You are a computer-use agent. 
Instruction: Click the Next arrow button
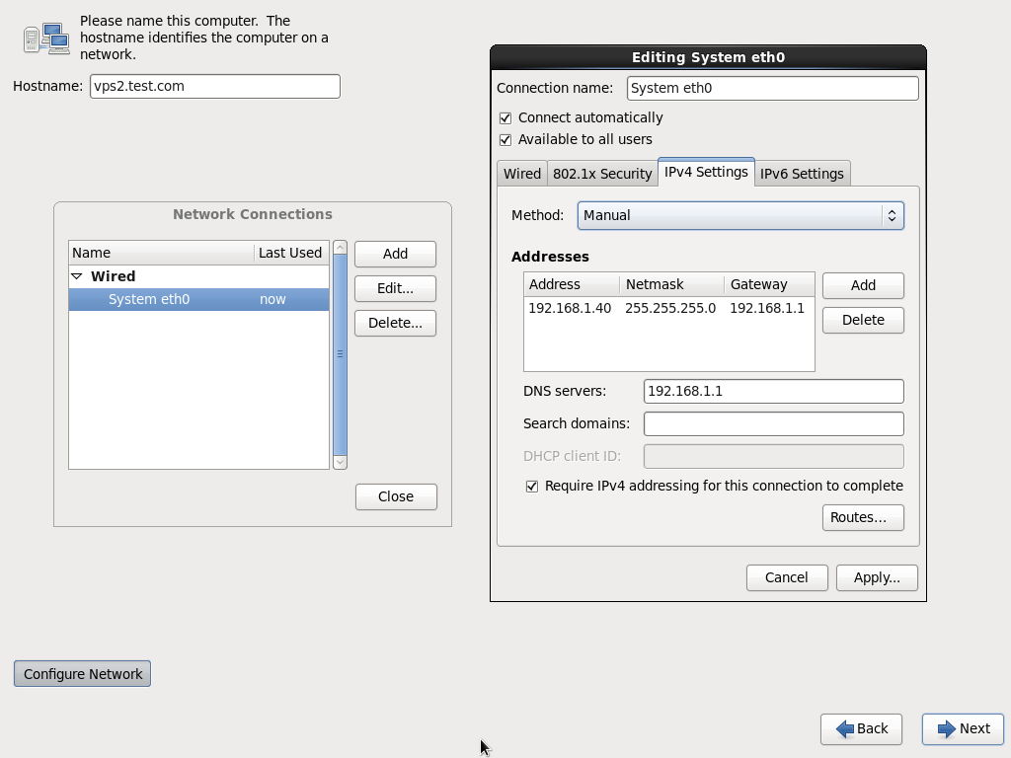click(963, 728)
